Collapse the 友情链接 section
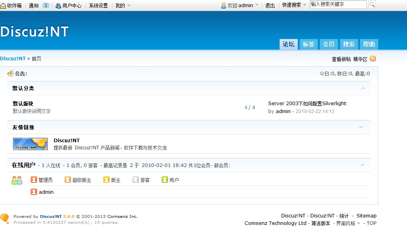Viewport: 407px width, 245px height. tap(361, 127)
